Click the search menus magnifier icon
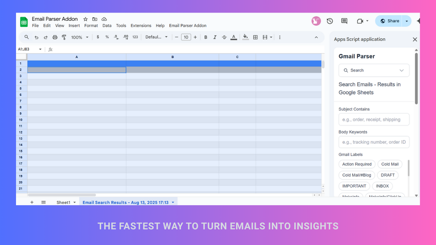Screen dimensions: 436x245 [x=26, y=37]
